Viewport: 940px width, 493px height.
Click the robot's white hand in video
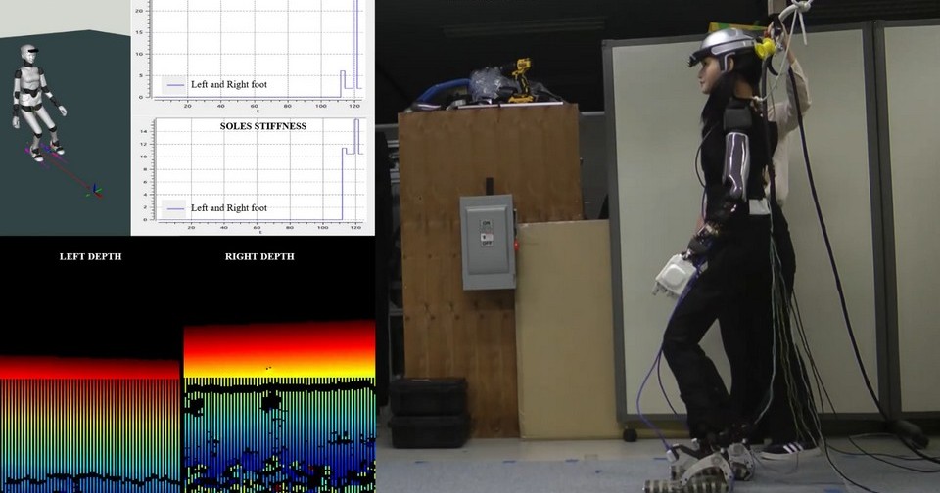pos(675,275)
